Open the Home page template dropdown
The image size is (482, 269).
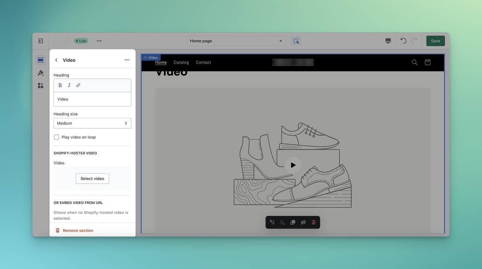pos(236,41)
